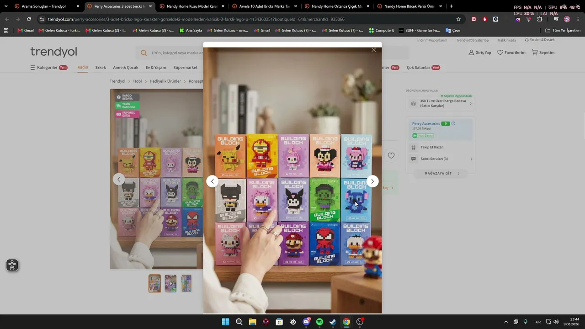Viewport: 585px width, 329px height.
Task: Click the Trendyol logo
Action: tap(53, 52)
